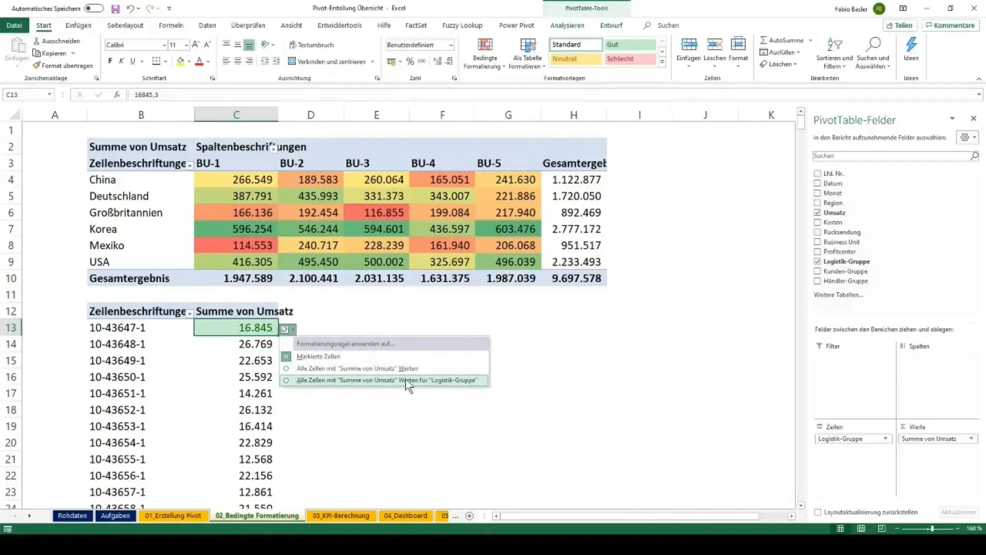Click the Ausschneiden scissors icon
The width and height of the screenshot is (986, 555).
click(x=36, y=41)
